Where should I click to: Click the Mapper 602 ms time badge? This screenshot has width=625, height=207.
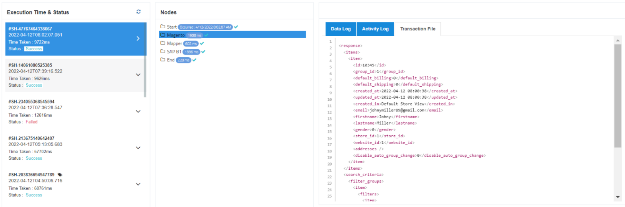pos(191,43)
